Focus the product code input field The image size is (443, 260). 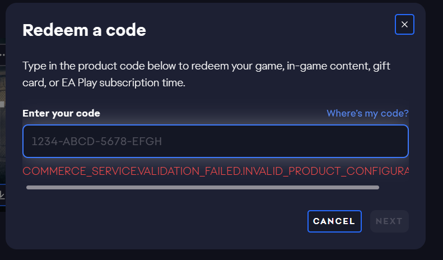(x=216, y=141)
